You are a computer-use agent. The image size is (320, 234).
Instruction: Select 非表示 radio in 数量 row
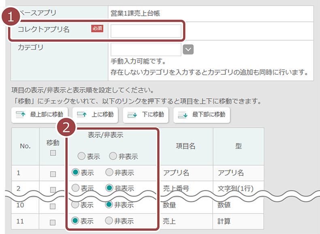[109, 205]
